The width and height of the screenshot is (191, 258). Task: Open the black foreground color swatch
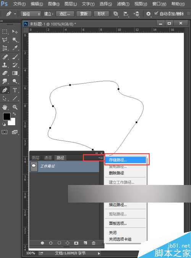[7, 117]
